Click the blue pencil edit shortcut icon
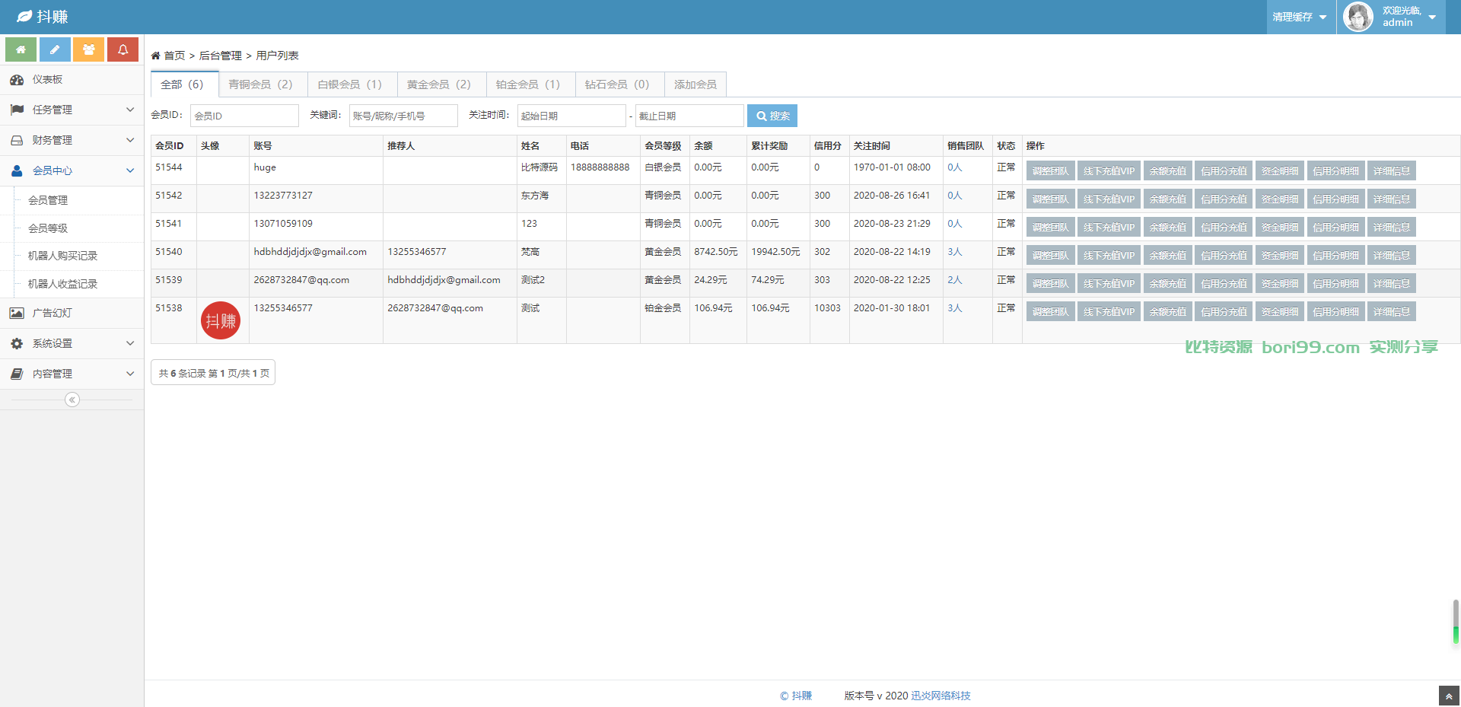Viewport: 1461px width, 707px height. pos(55,49)
